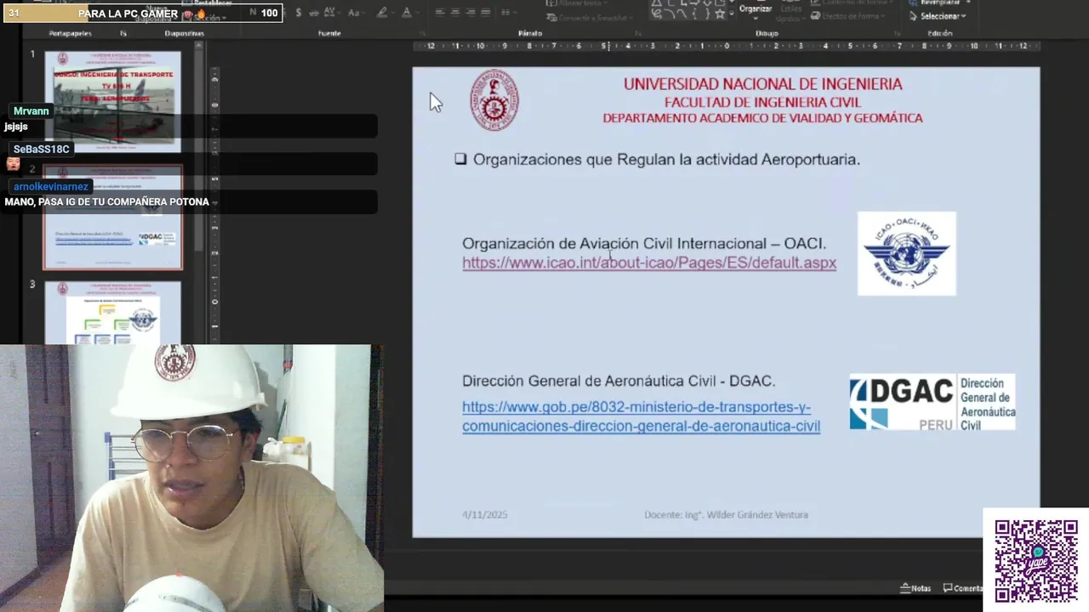
Task: Click chat username SeBaSS18C
Action: (42, 149)
